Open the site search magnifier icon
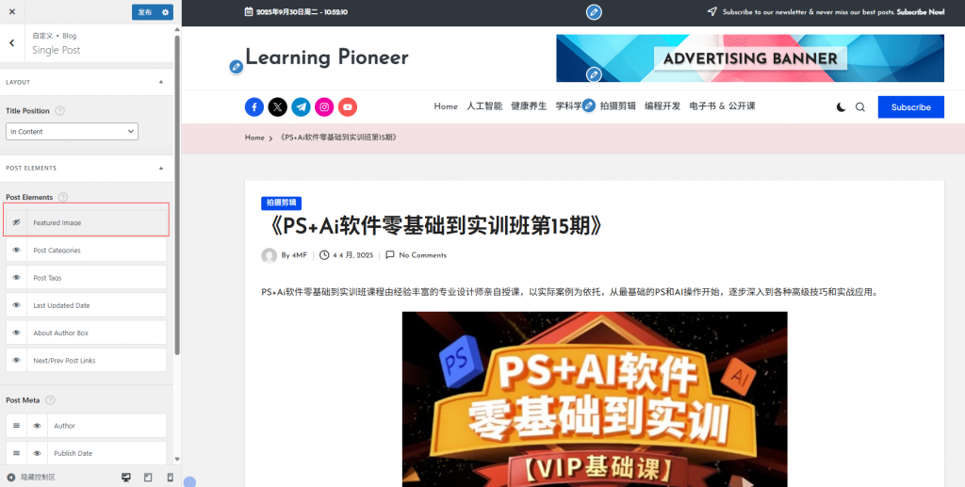This screenshot has height=487, width=965. pos(860,107)
